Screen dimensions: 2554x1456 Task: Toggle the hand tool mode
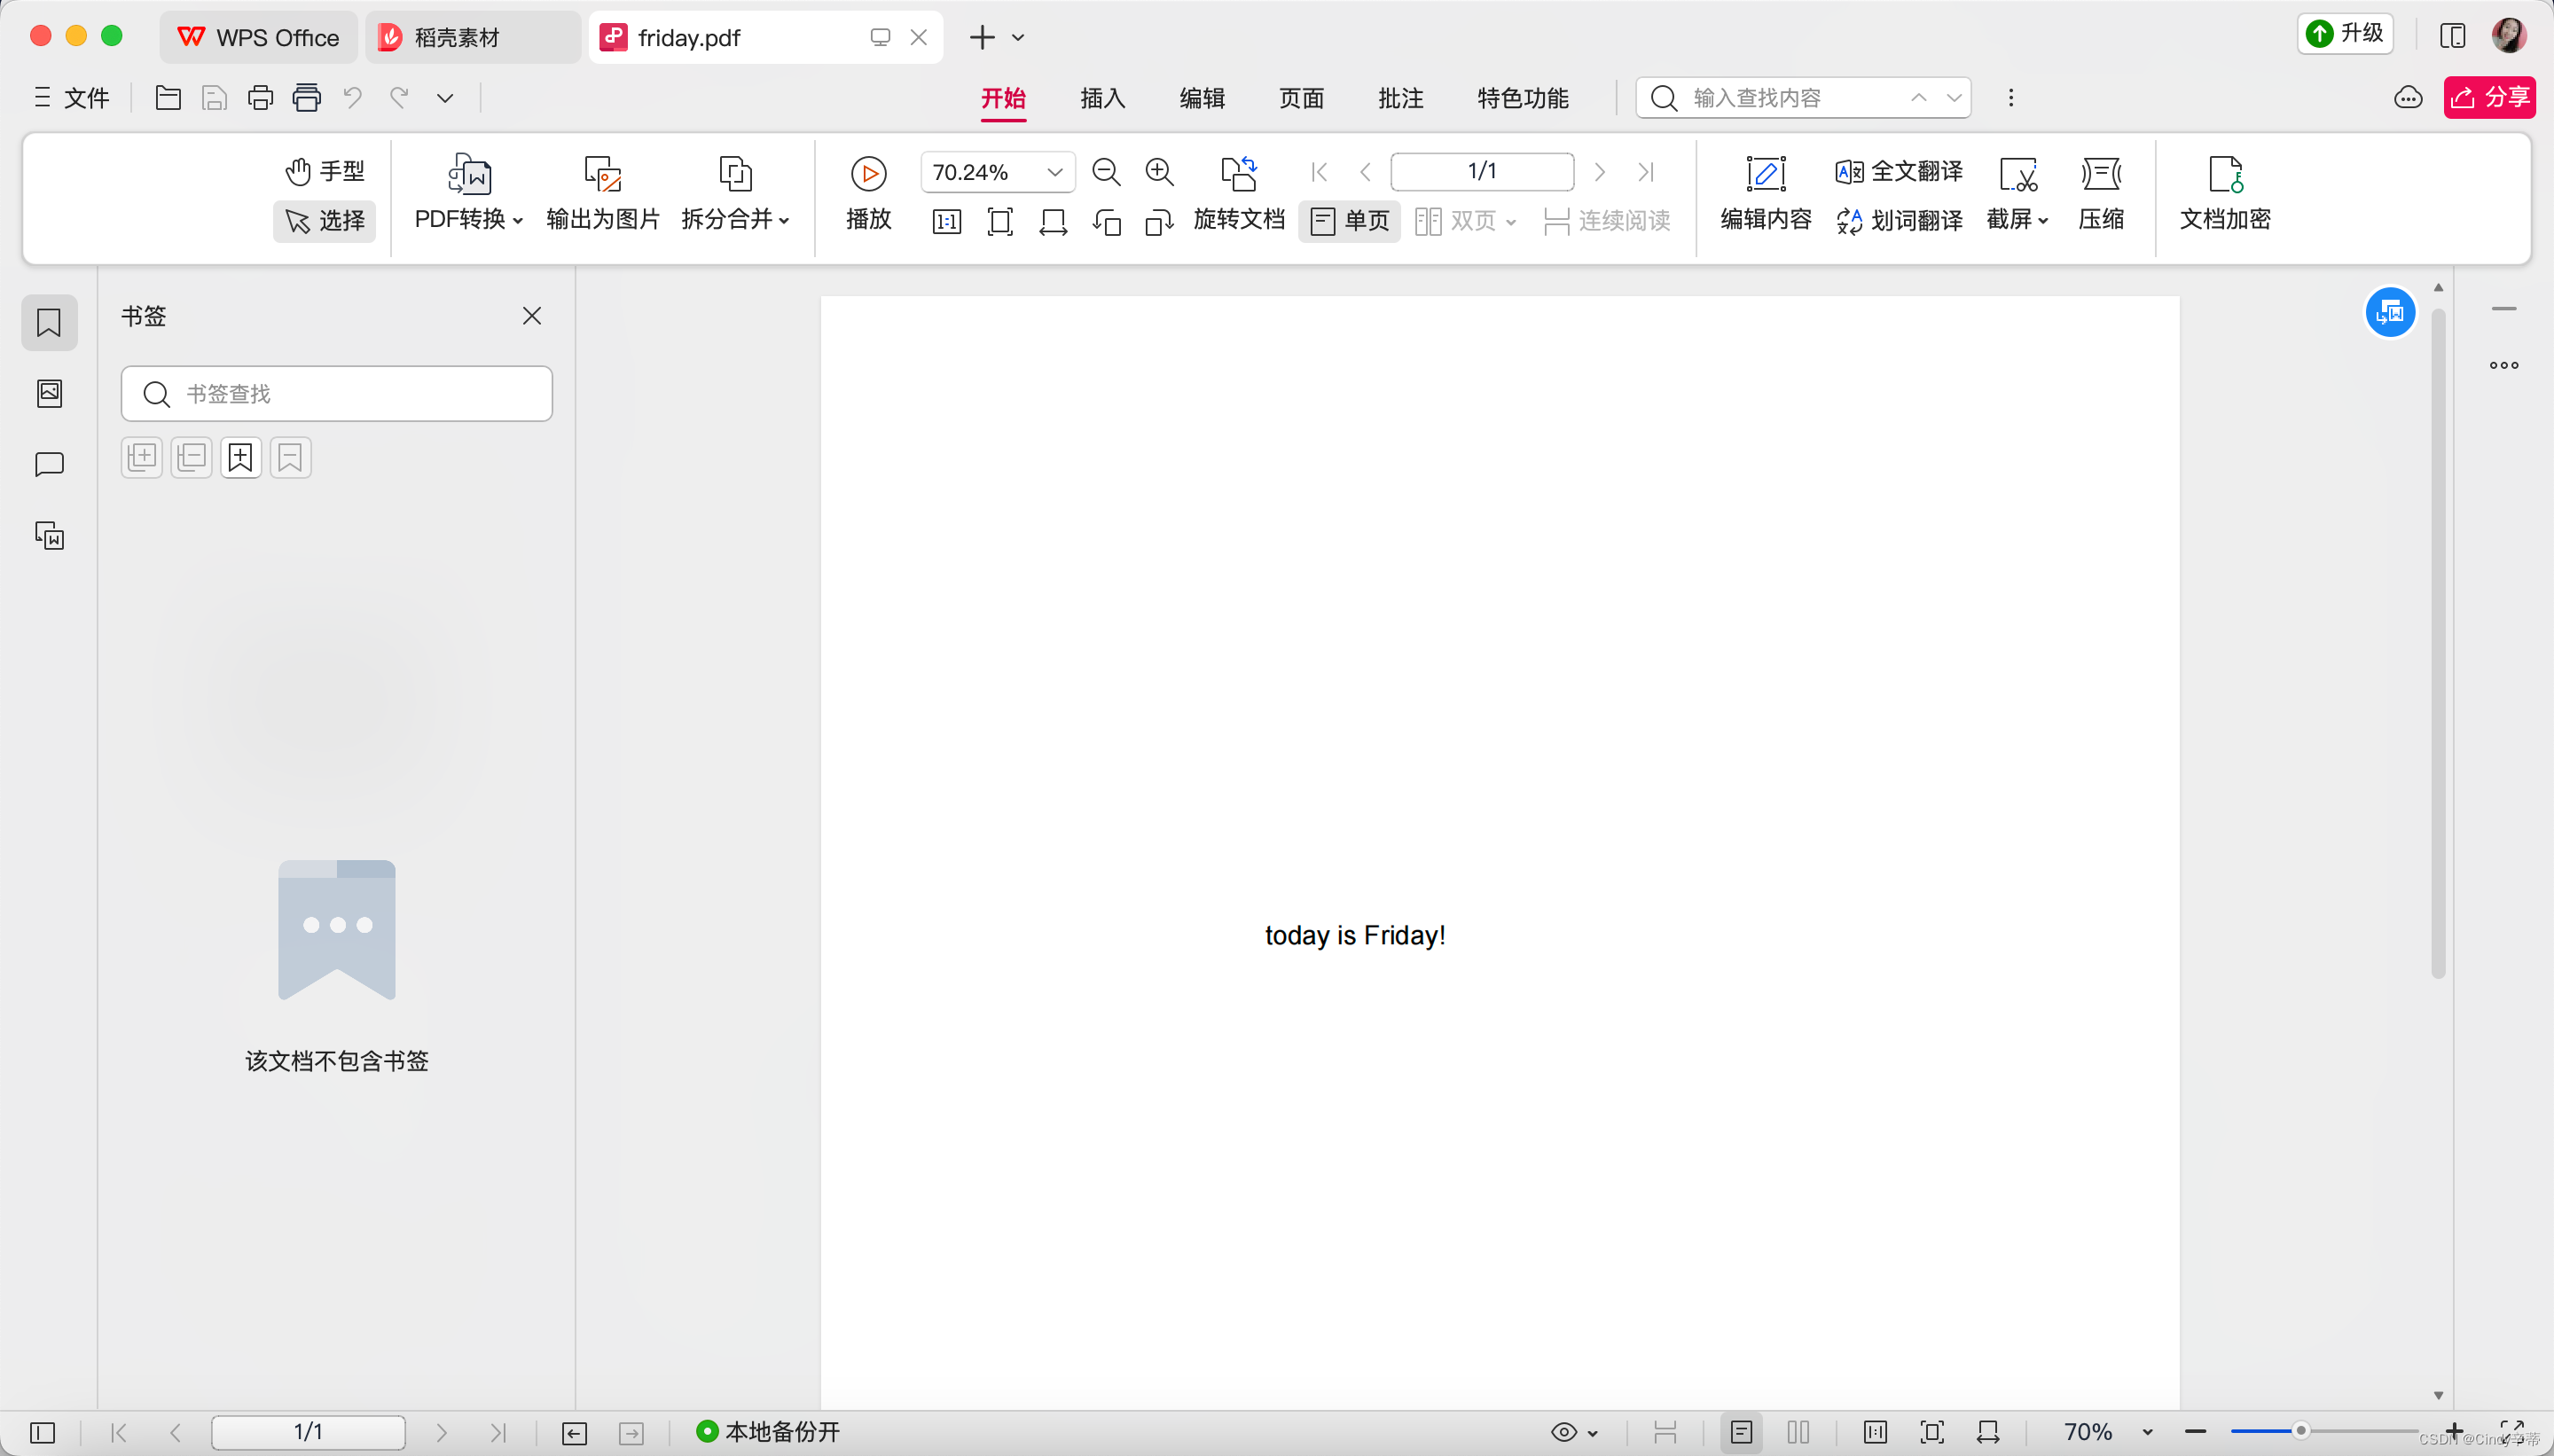click(x=324, y=171)
